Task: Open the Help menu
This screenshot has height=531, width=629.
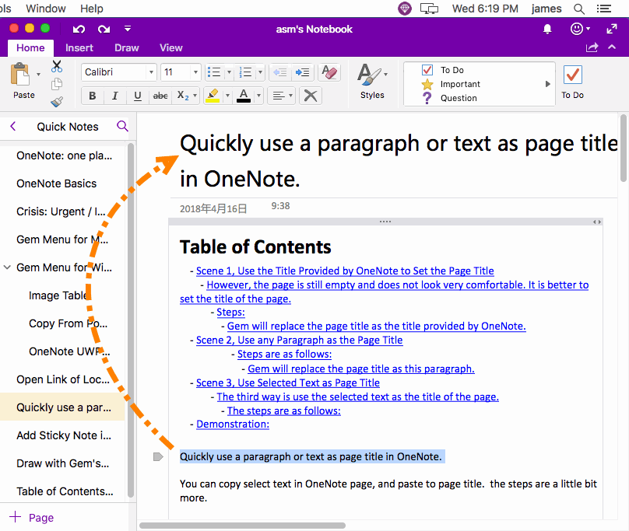Action: tap(91, 9)
